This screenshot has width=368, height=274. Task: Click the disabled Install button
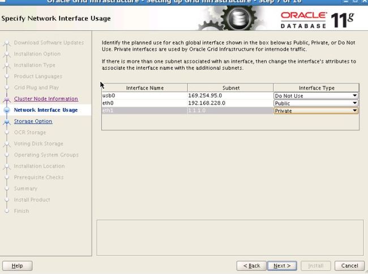(x=316, y=266)
